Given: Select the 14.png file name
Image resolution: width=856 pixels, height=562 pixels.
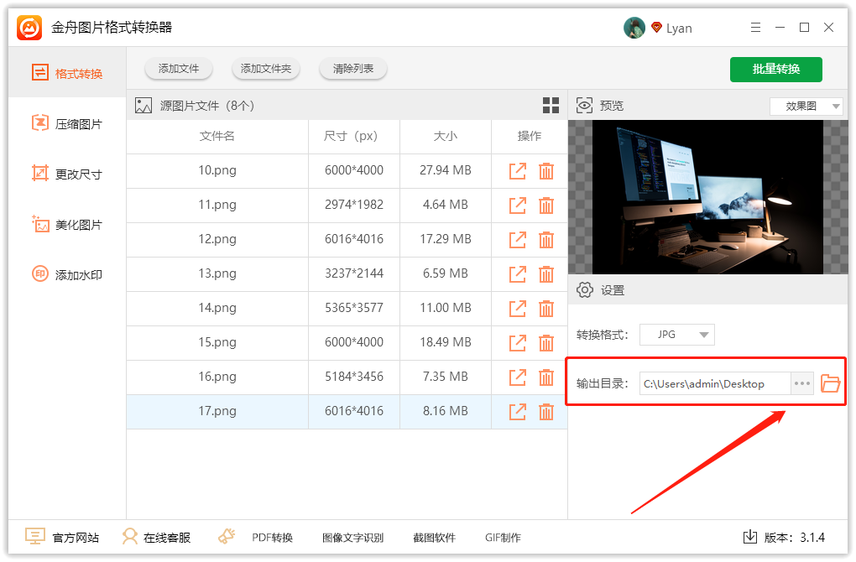Looking at the screenshot, I should tap(217, 308).
